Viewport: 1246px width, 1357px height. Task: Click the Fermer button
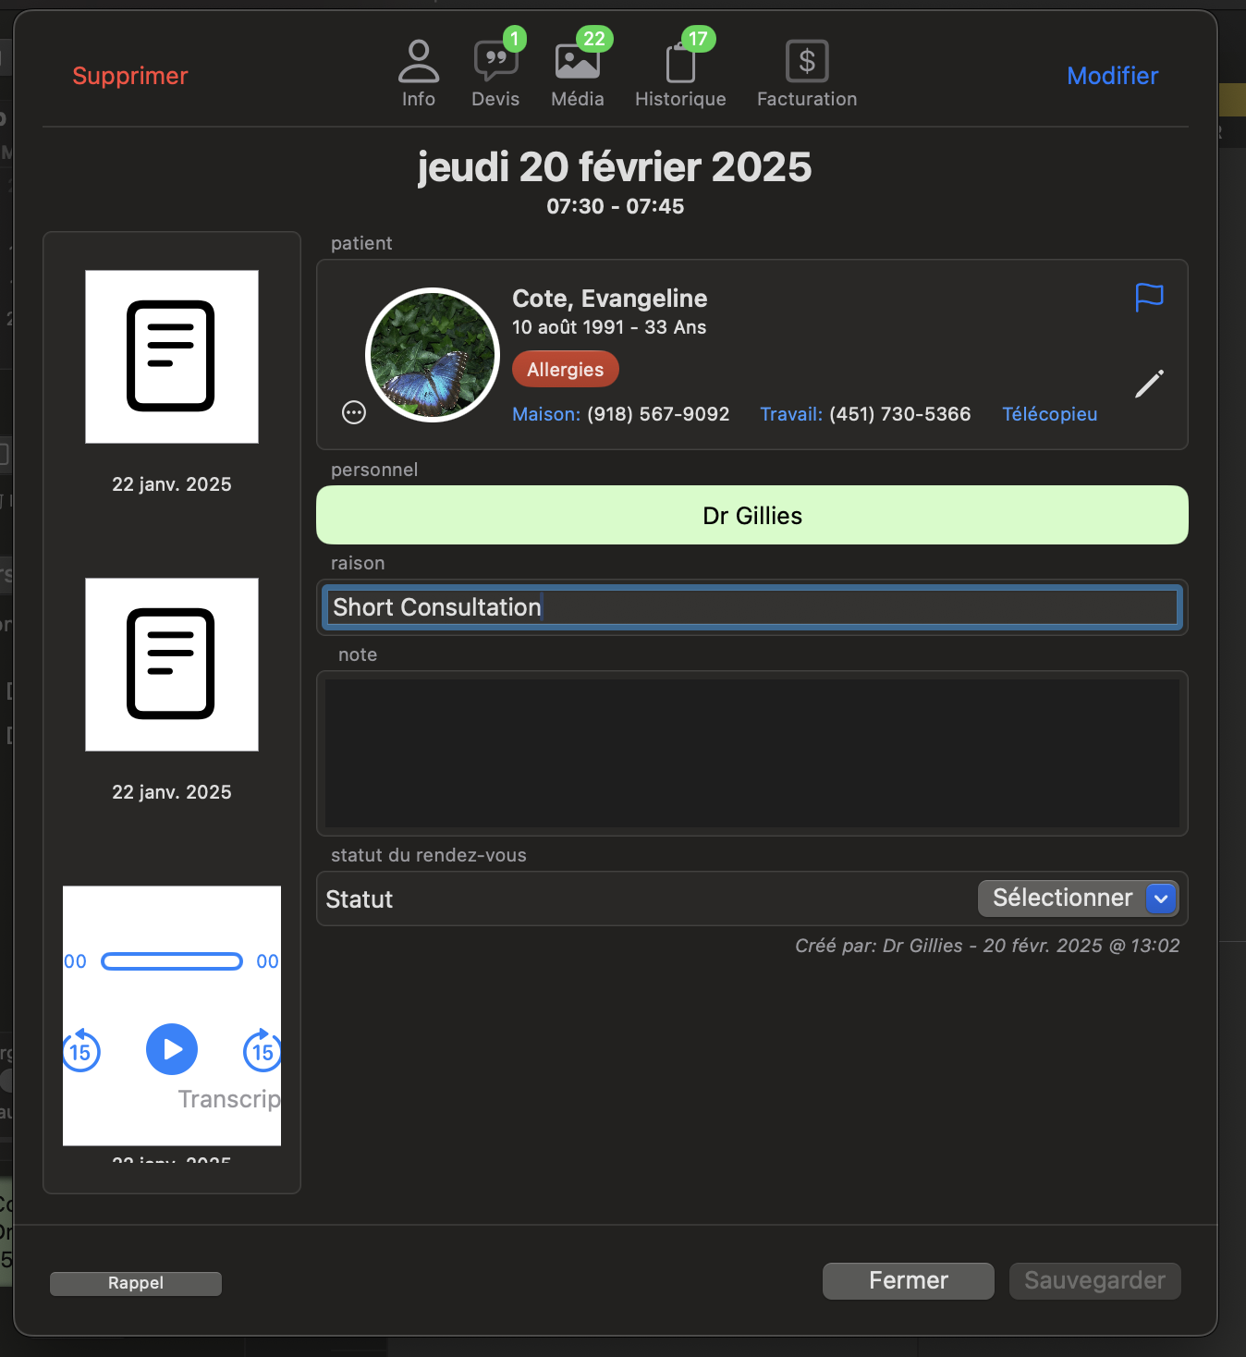[x=909, y=1280]
